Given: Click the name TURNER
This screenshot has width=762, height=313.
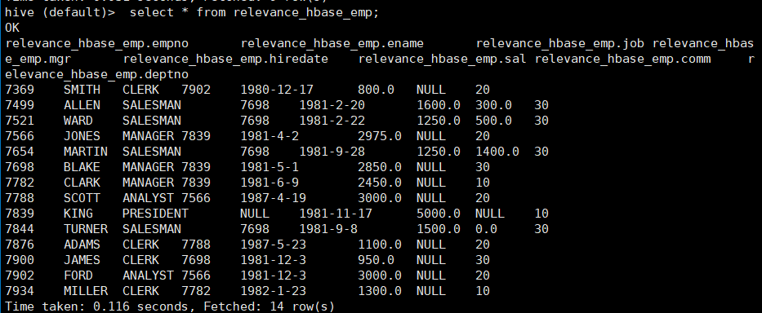Looking at the screenshot, I should (86, 228).
